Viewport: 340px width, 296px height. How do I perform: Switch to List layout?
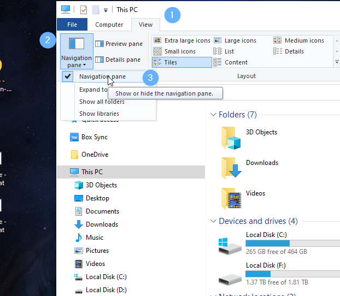[x=224, y=51]
